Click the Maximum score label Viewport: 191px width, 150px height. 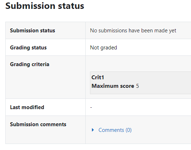tap(113, 86)
